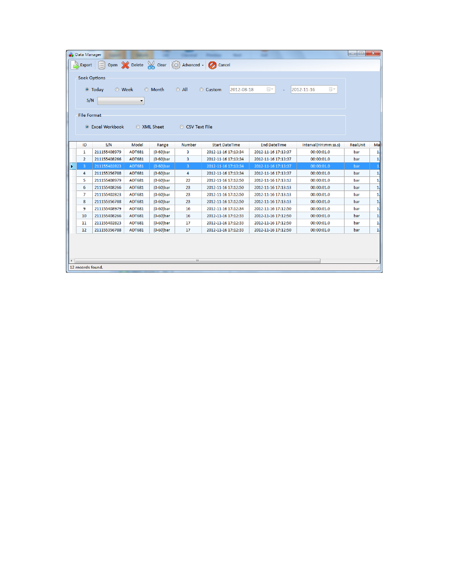Click the scroll left arrow of the table
The width and height of the screenshot is (449, 581).
tap(72, 261)
